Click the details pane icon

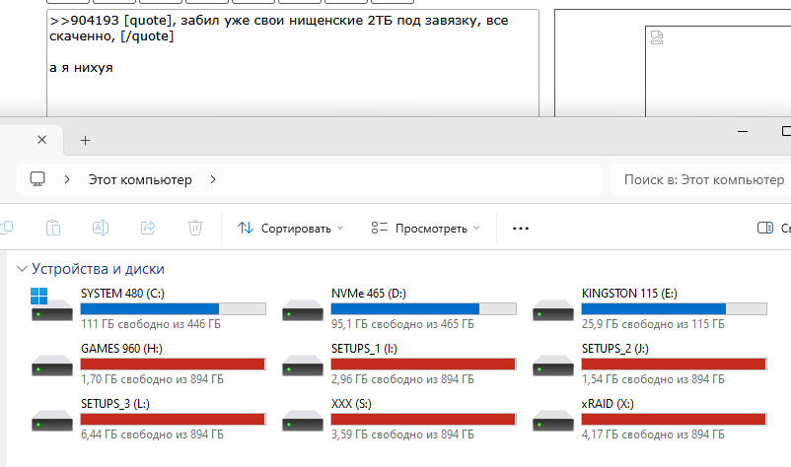[x=764, y=228]
